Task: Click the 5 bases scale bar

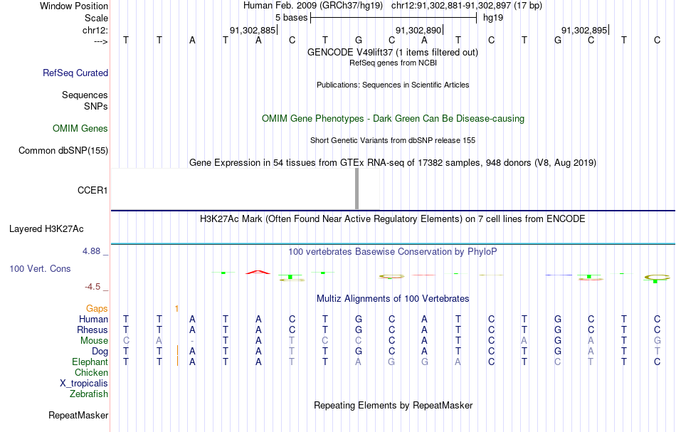Action: 394,18
